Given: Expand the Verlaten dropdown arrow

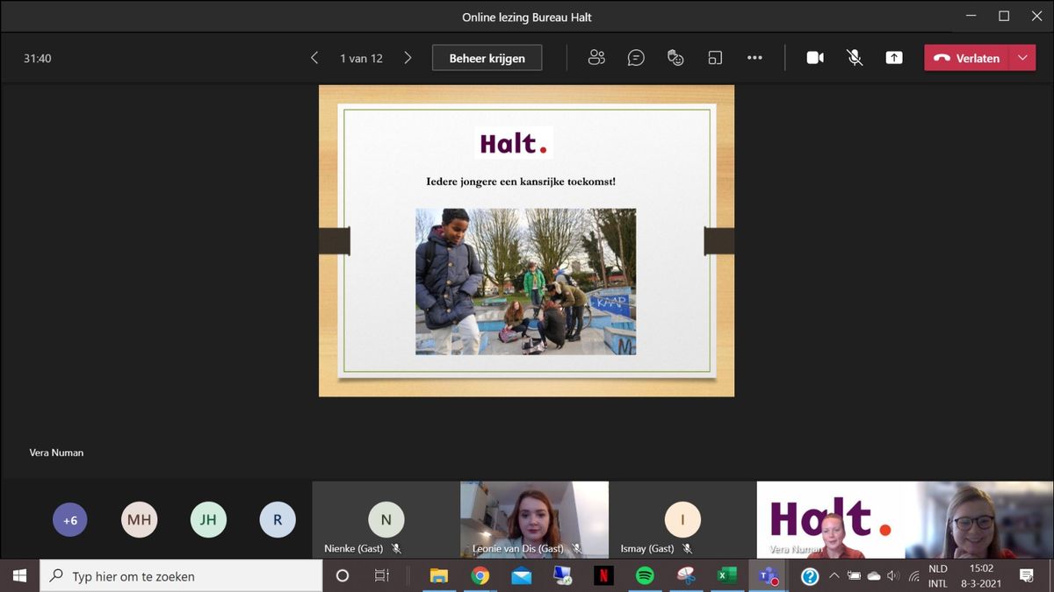Looking at the screenshot, I should point(1022,58).
